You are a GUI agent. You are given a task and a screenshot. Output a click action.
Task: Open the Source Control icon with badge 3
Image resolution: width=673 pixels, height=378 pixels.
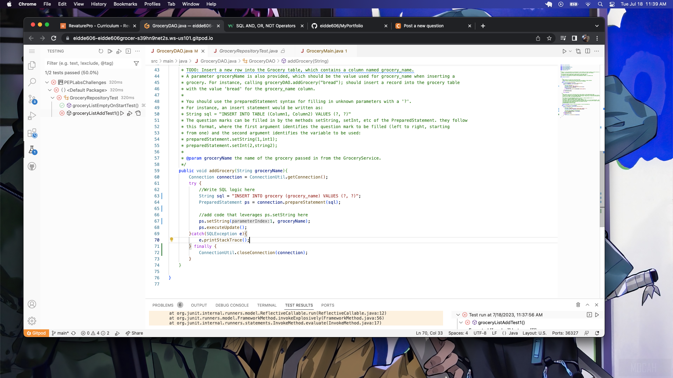pos(32,99)
